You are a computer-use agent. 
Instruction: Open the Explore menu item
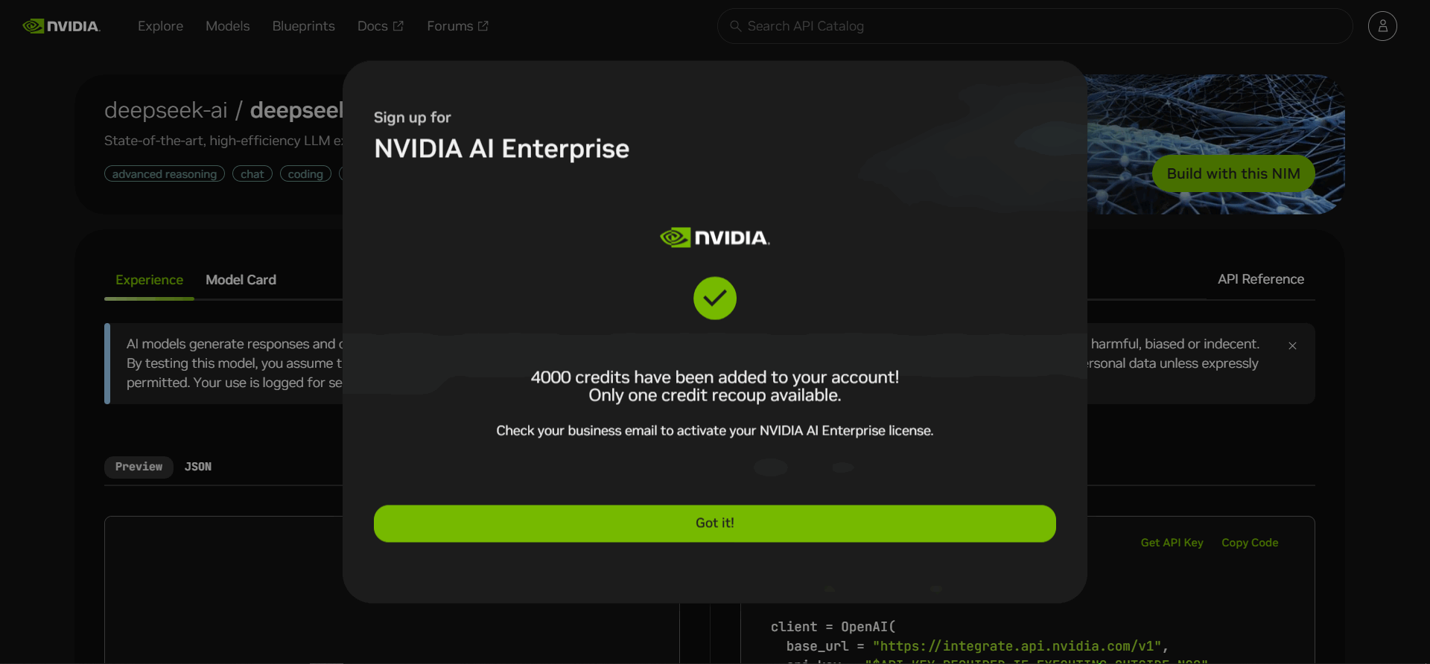pyautogui.click(x=160, y=26)
